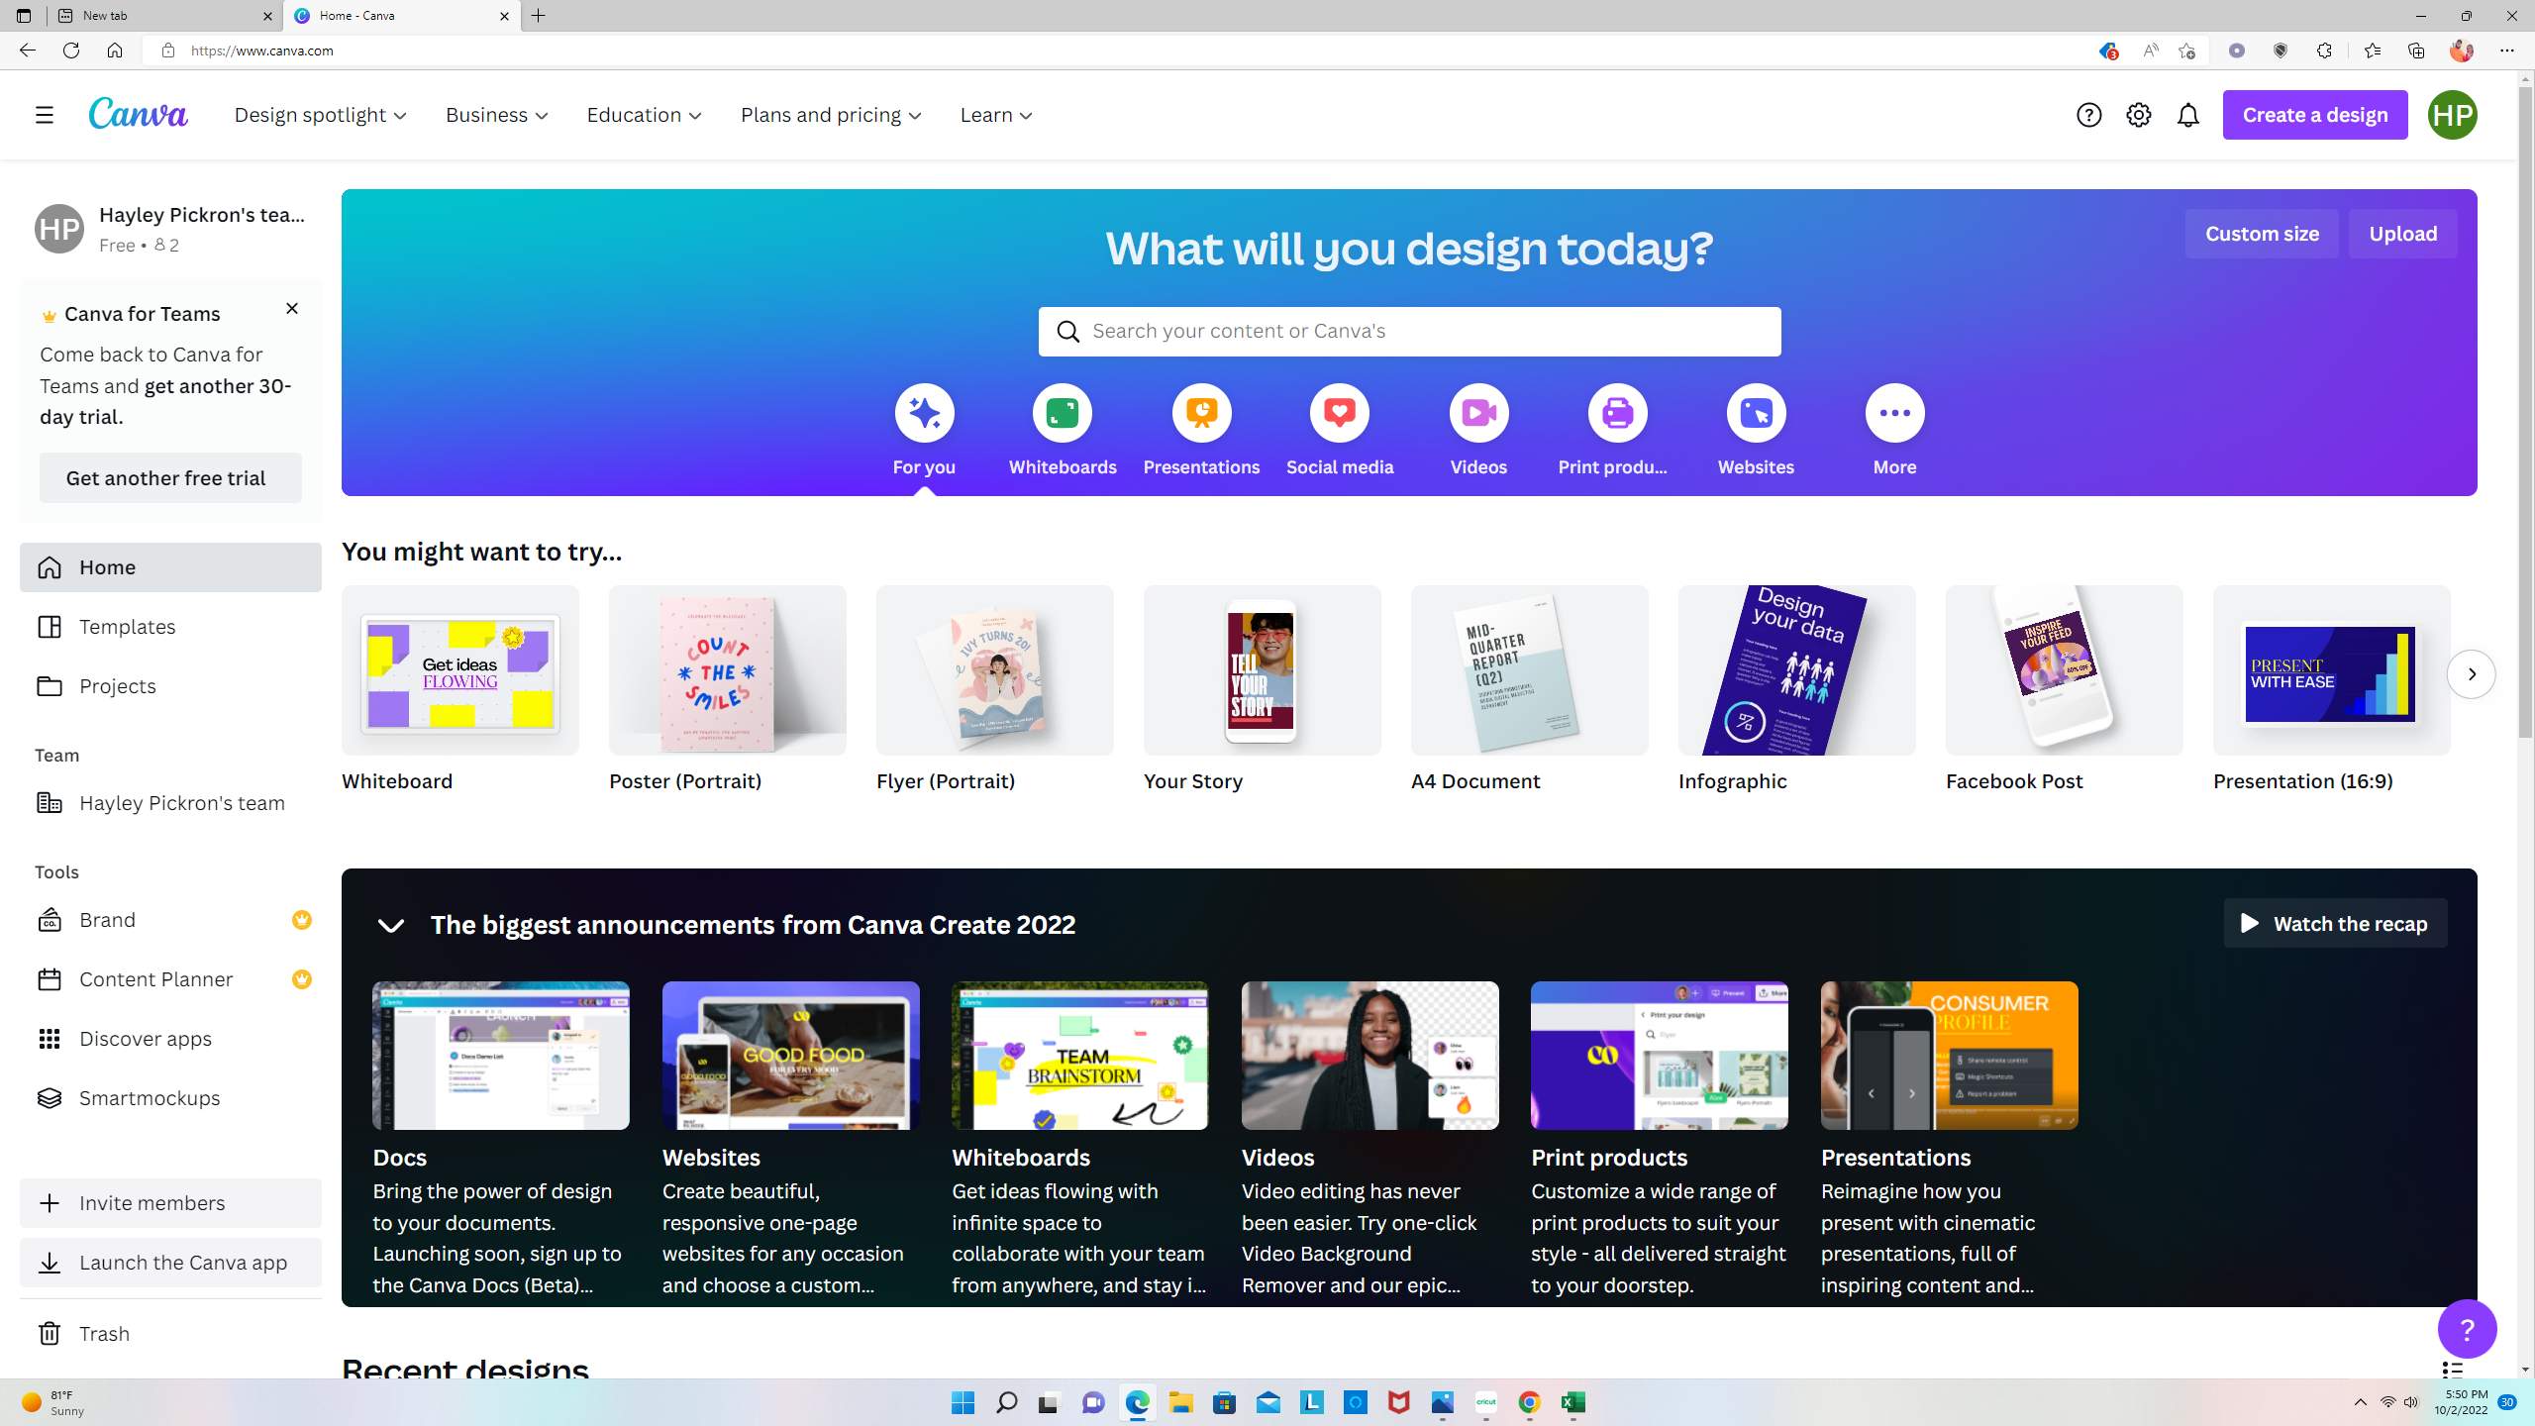Screen dimensions: 2535x1426
Task: Open the Learn menu
Action: coord(994,114)
